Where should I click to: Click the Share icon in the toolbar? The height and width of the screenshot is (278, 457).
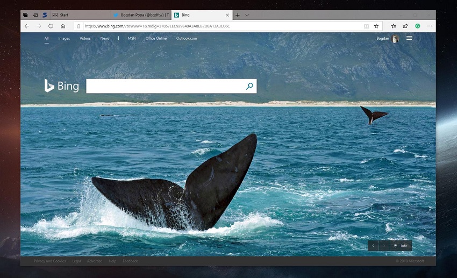(x=405, y=26)
